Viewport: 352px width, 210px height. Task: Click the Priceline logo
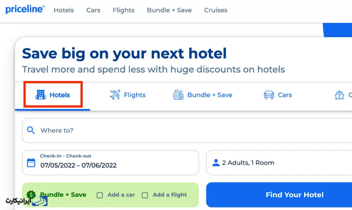tap(25, 10)
